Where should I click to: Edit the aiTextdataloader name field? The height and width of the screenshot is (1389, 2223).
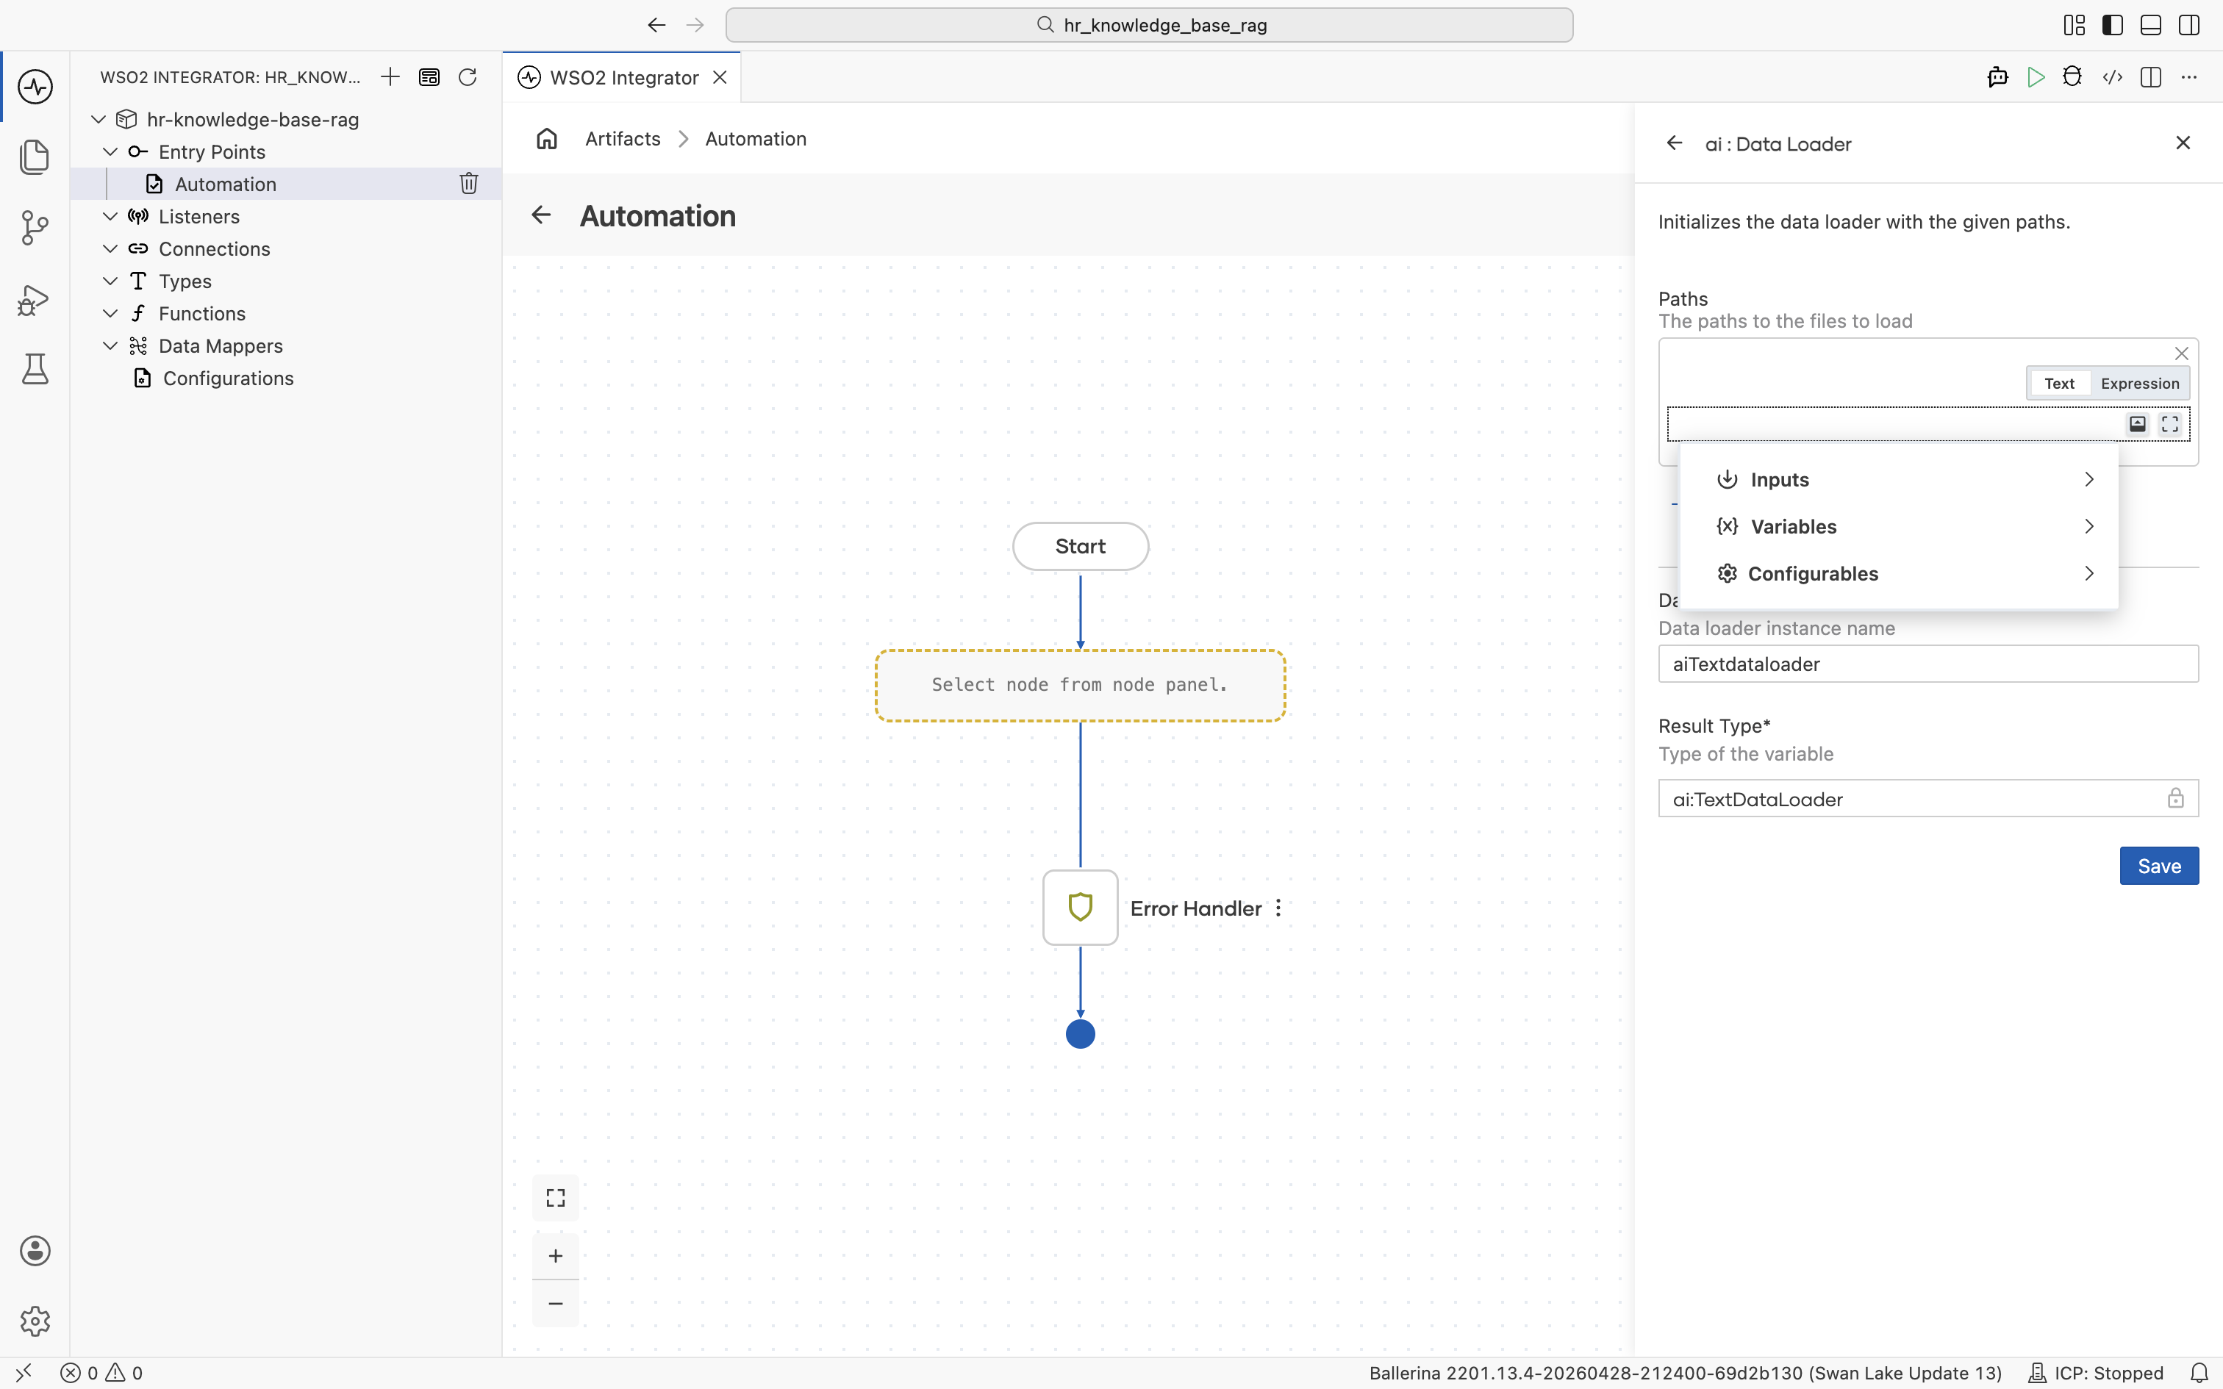point(1928,663)
